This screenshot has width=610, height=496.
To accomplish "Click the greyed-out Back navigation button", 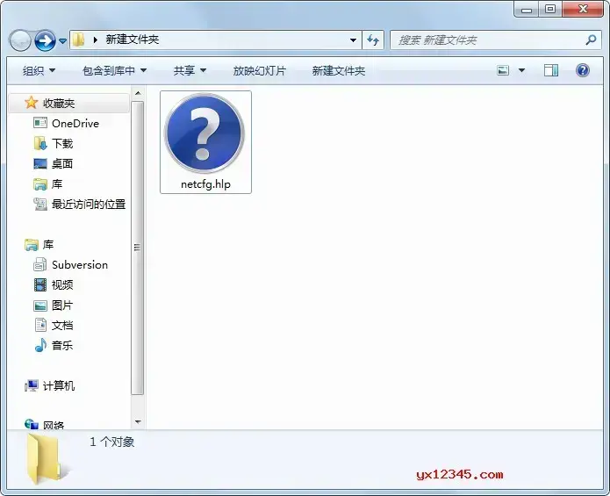I will click(20, 40).
